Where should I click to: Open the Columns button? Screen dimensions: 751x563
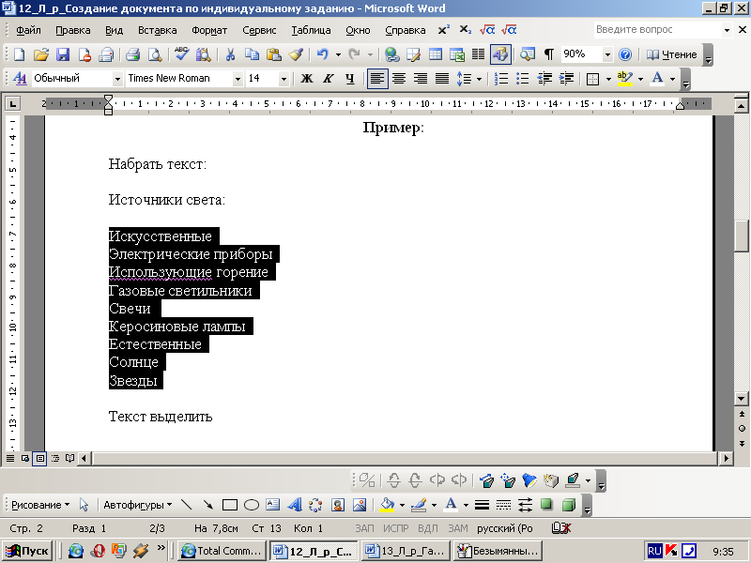478,54
